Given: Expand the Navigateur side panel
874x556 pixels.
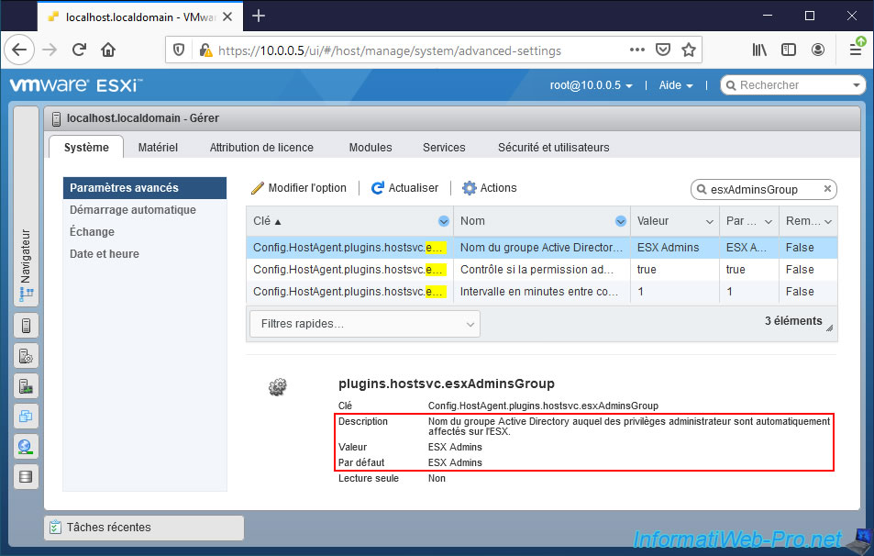Looking at the screenshot, I should (26, 206).
